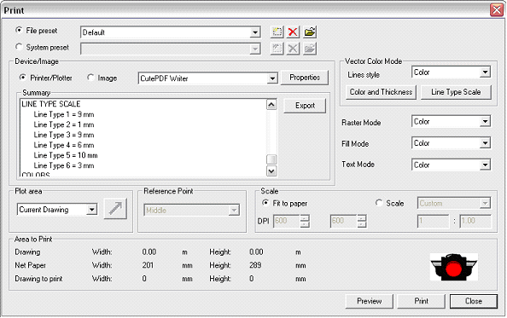Open the Reference Point Middle dropdown
This screenshot has width=507, height=318.
[x=234, y=211]
